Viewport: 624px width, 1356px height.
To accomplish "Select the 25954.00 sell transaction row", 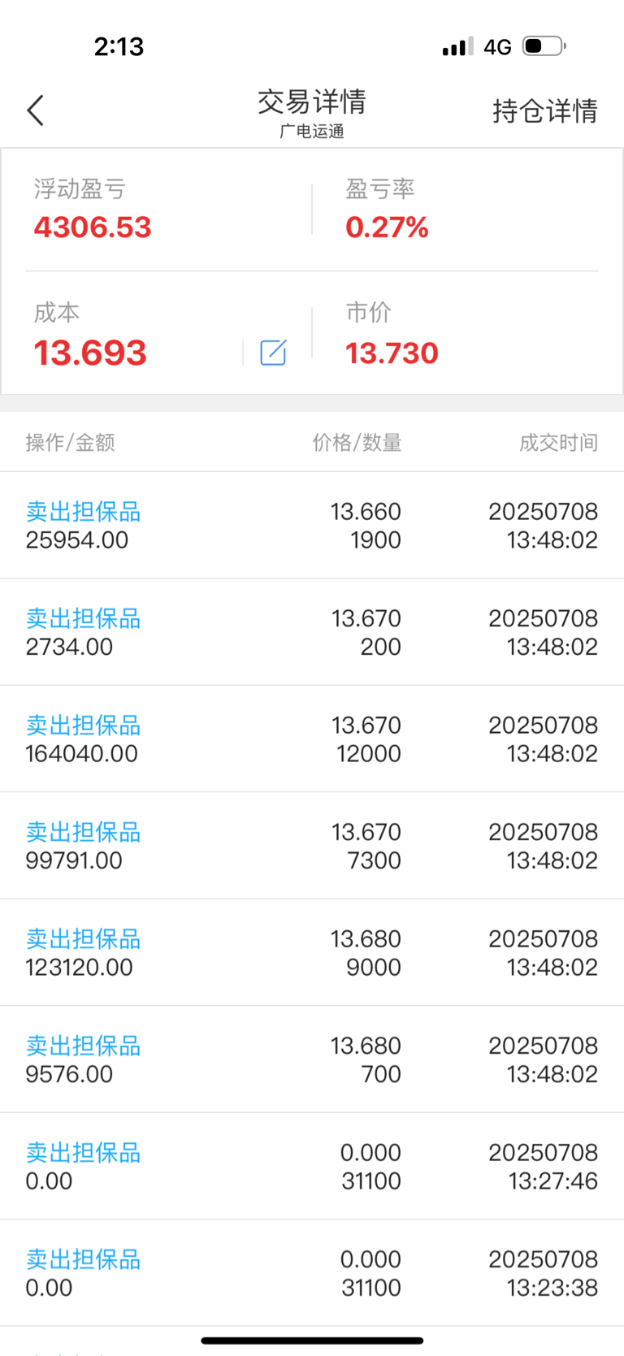I will pyautogui.click(x=312, y=526).
